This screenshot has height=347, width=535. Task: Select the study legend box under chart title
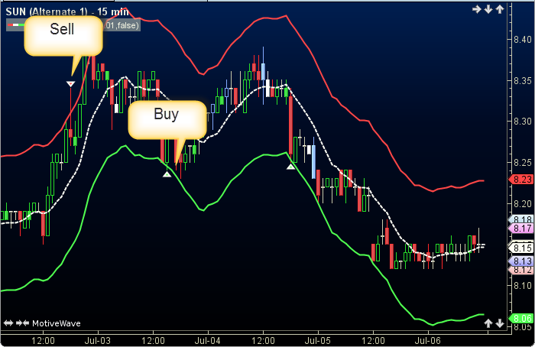tap(73, 25)
